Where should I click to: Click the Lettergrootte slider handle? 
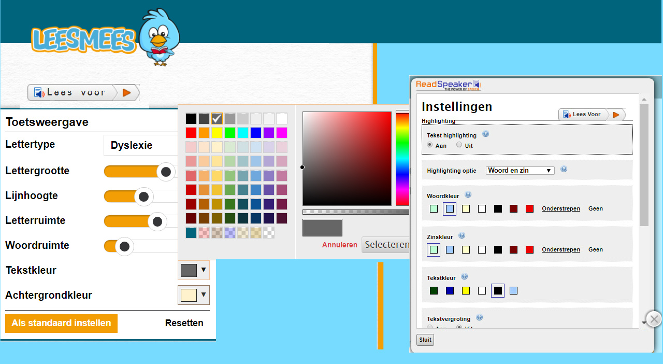[x=166, y=172]
